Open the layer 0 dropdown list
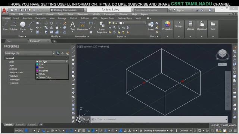The height and width of the screenshot is (134, 239). [x=145, y=23]
